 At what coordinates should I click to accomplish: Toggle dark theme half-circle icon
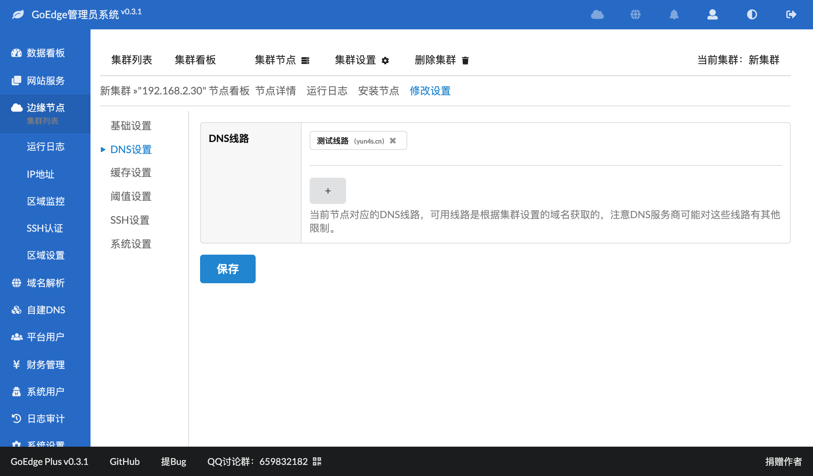[x=752, y=15]
